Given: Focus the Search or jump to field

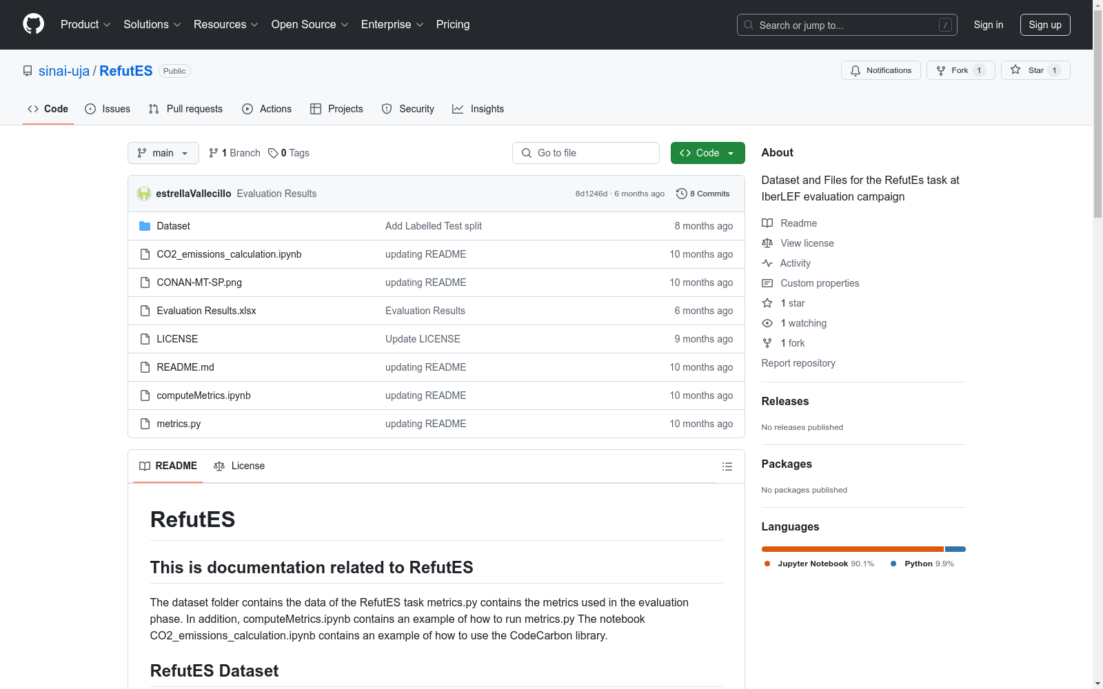Looking at the screenshot, I should click(847, 25).
